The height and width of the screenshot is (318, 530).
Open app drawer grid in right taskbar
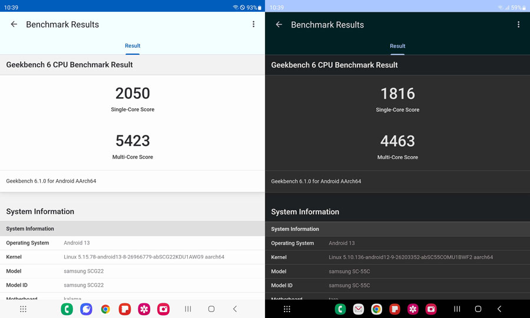click(287, 309)
